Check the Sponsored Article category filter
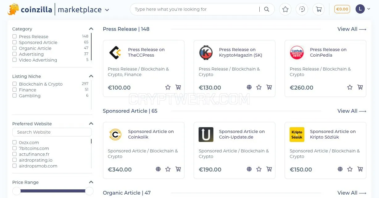The image size is (379, 198). pos(14,42)
